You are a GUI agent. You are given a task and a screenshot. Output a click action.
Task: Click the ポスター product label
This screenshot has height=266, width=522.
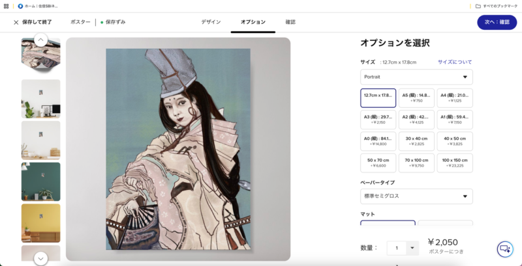click(80, 22)
